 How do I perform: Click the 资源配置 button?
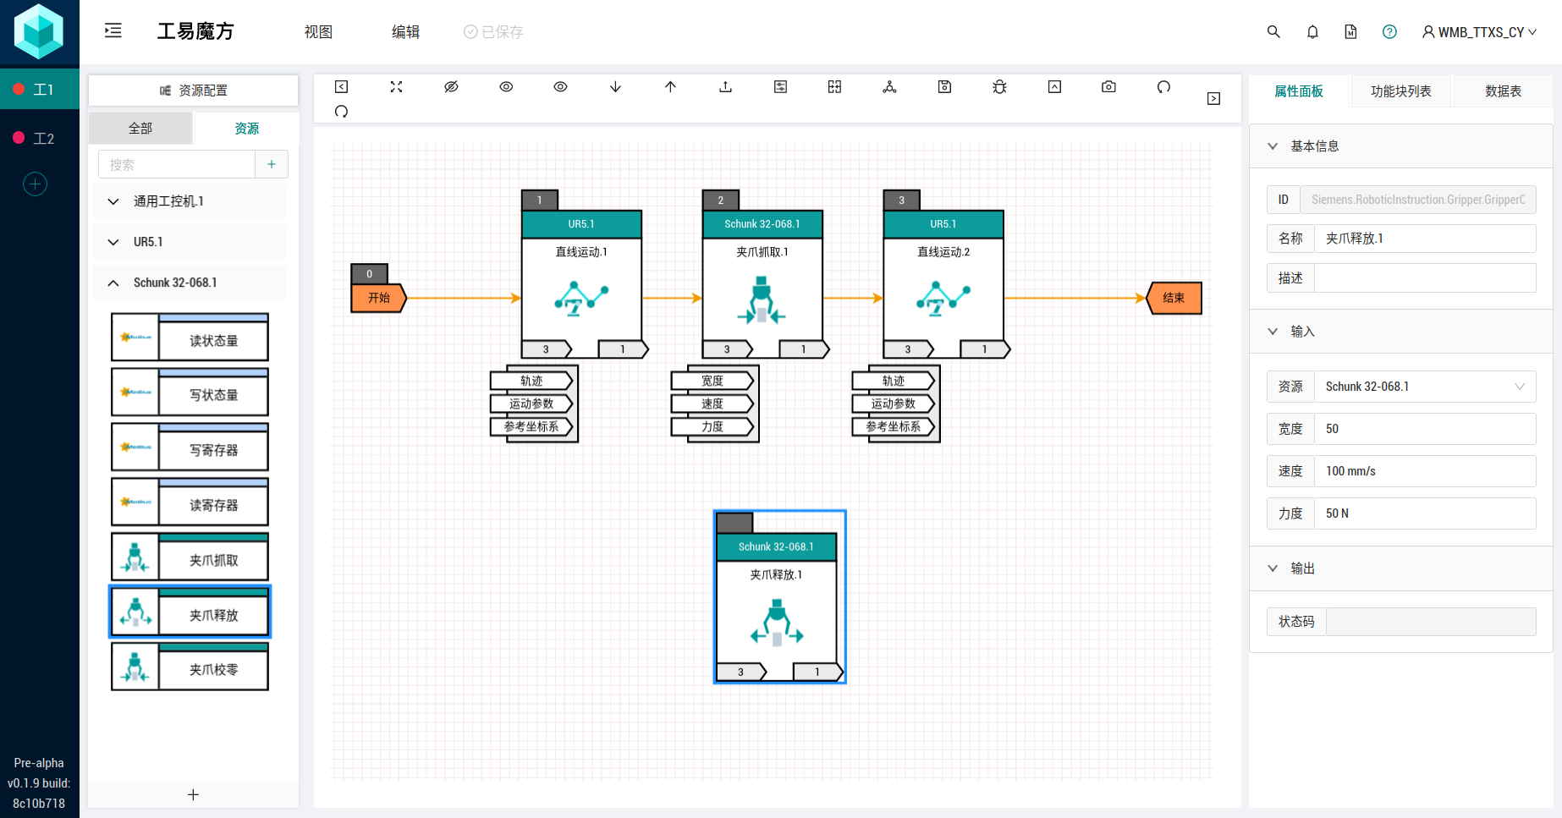tap(194, 91)
